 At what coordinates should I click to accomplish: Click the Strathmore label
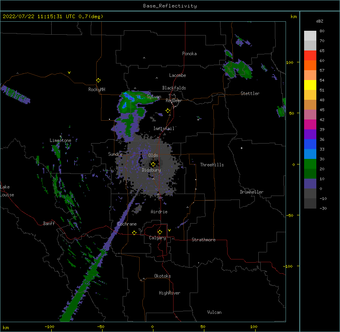[x=204, y=240]
